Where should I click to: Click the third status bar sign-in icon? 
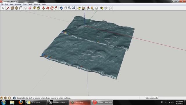9,98
